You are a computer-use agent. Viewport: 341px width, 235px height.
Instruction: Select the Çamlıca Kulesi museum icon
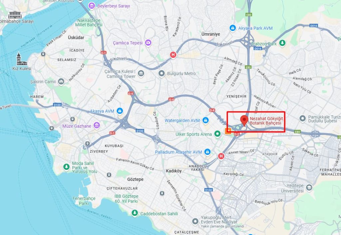tap(141, 73)
